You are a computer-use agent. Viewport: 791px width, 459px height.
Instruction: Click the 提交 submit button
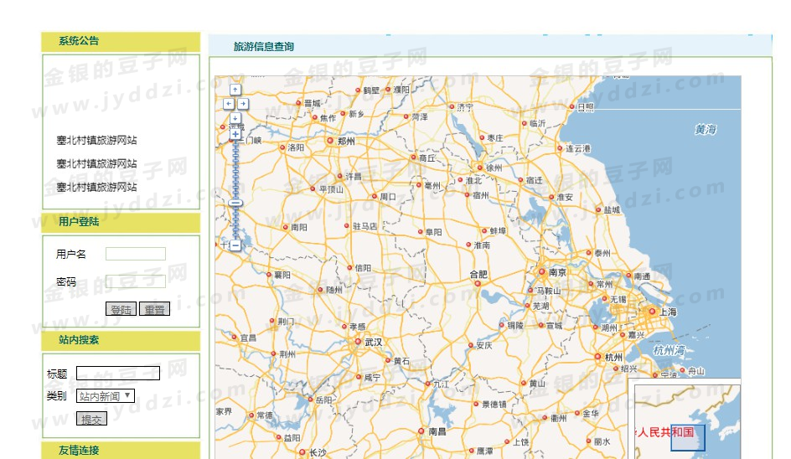[x=91, y=419]
